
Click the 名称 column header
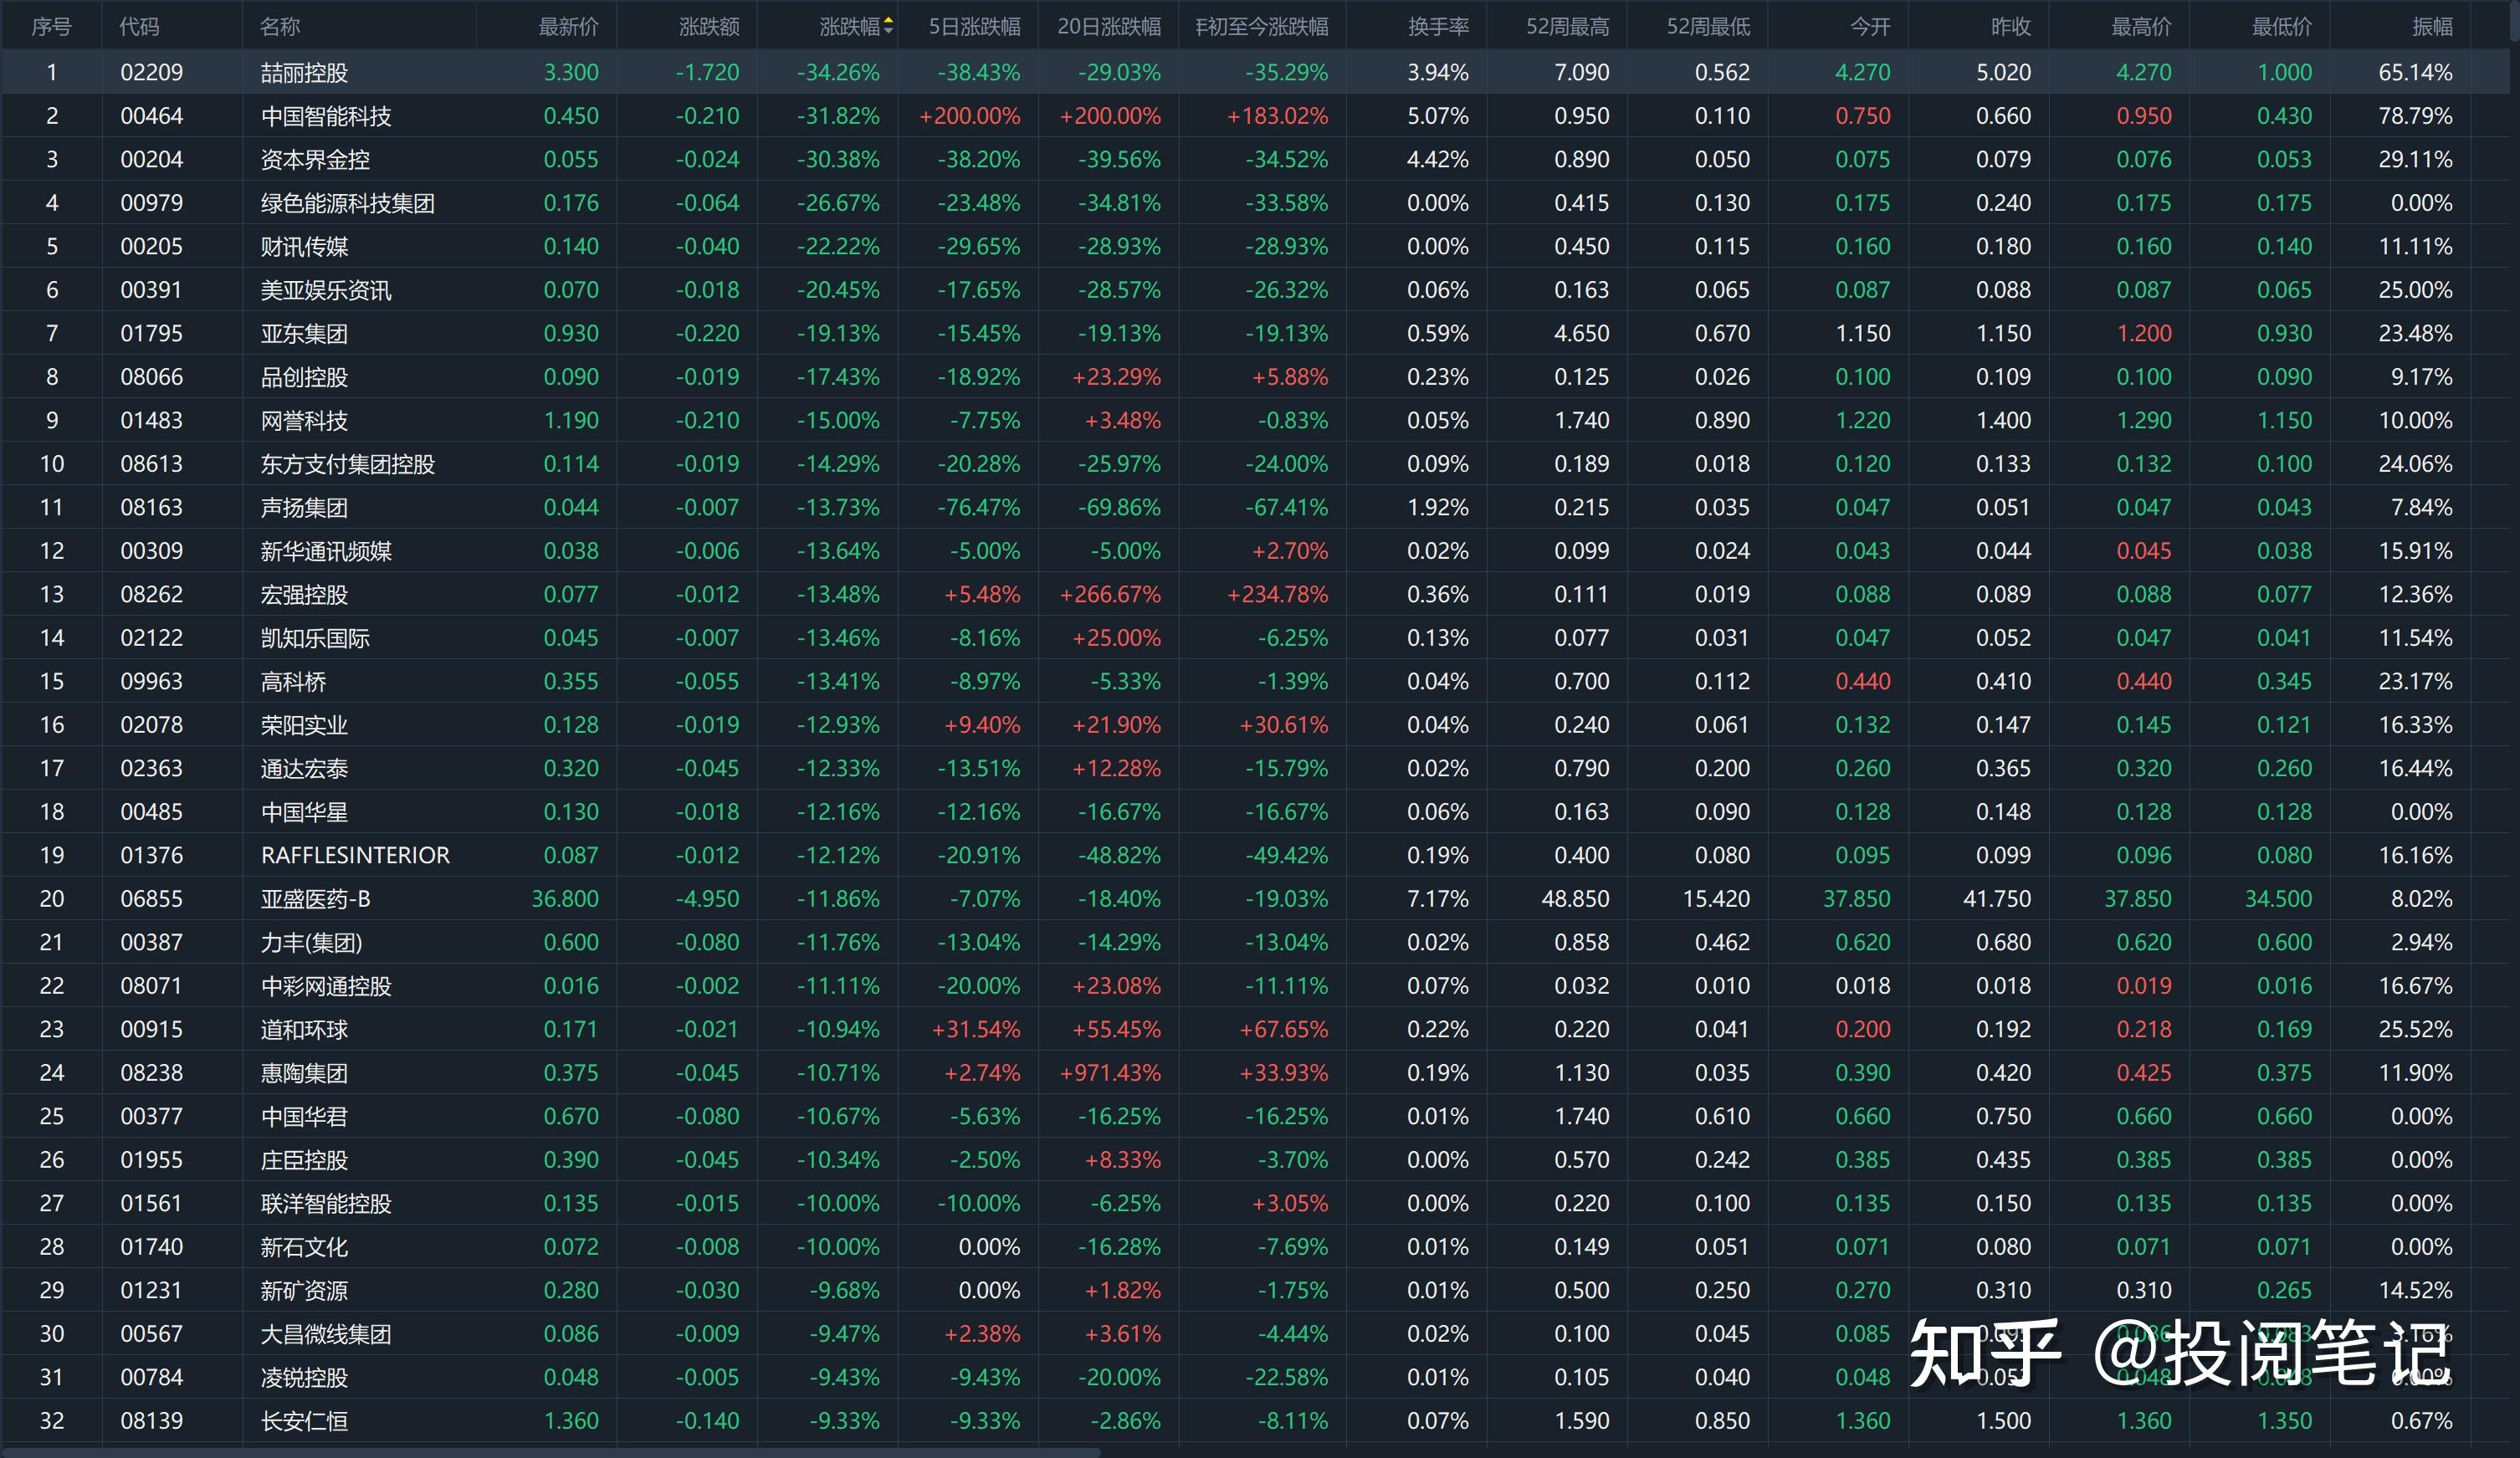(280, 27)
